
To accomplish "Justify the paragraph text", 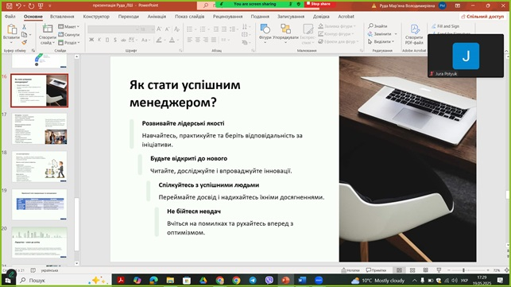I will click(214, 40).
